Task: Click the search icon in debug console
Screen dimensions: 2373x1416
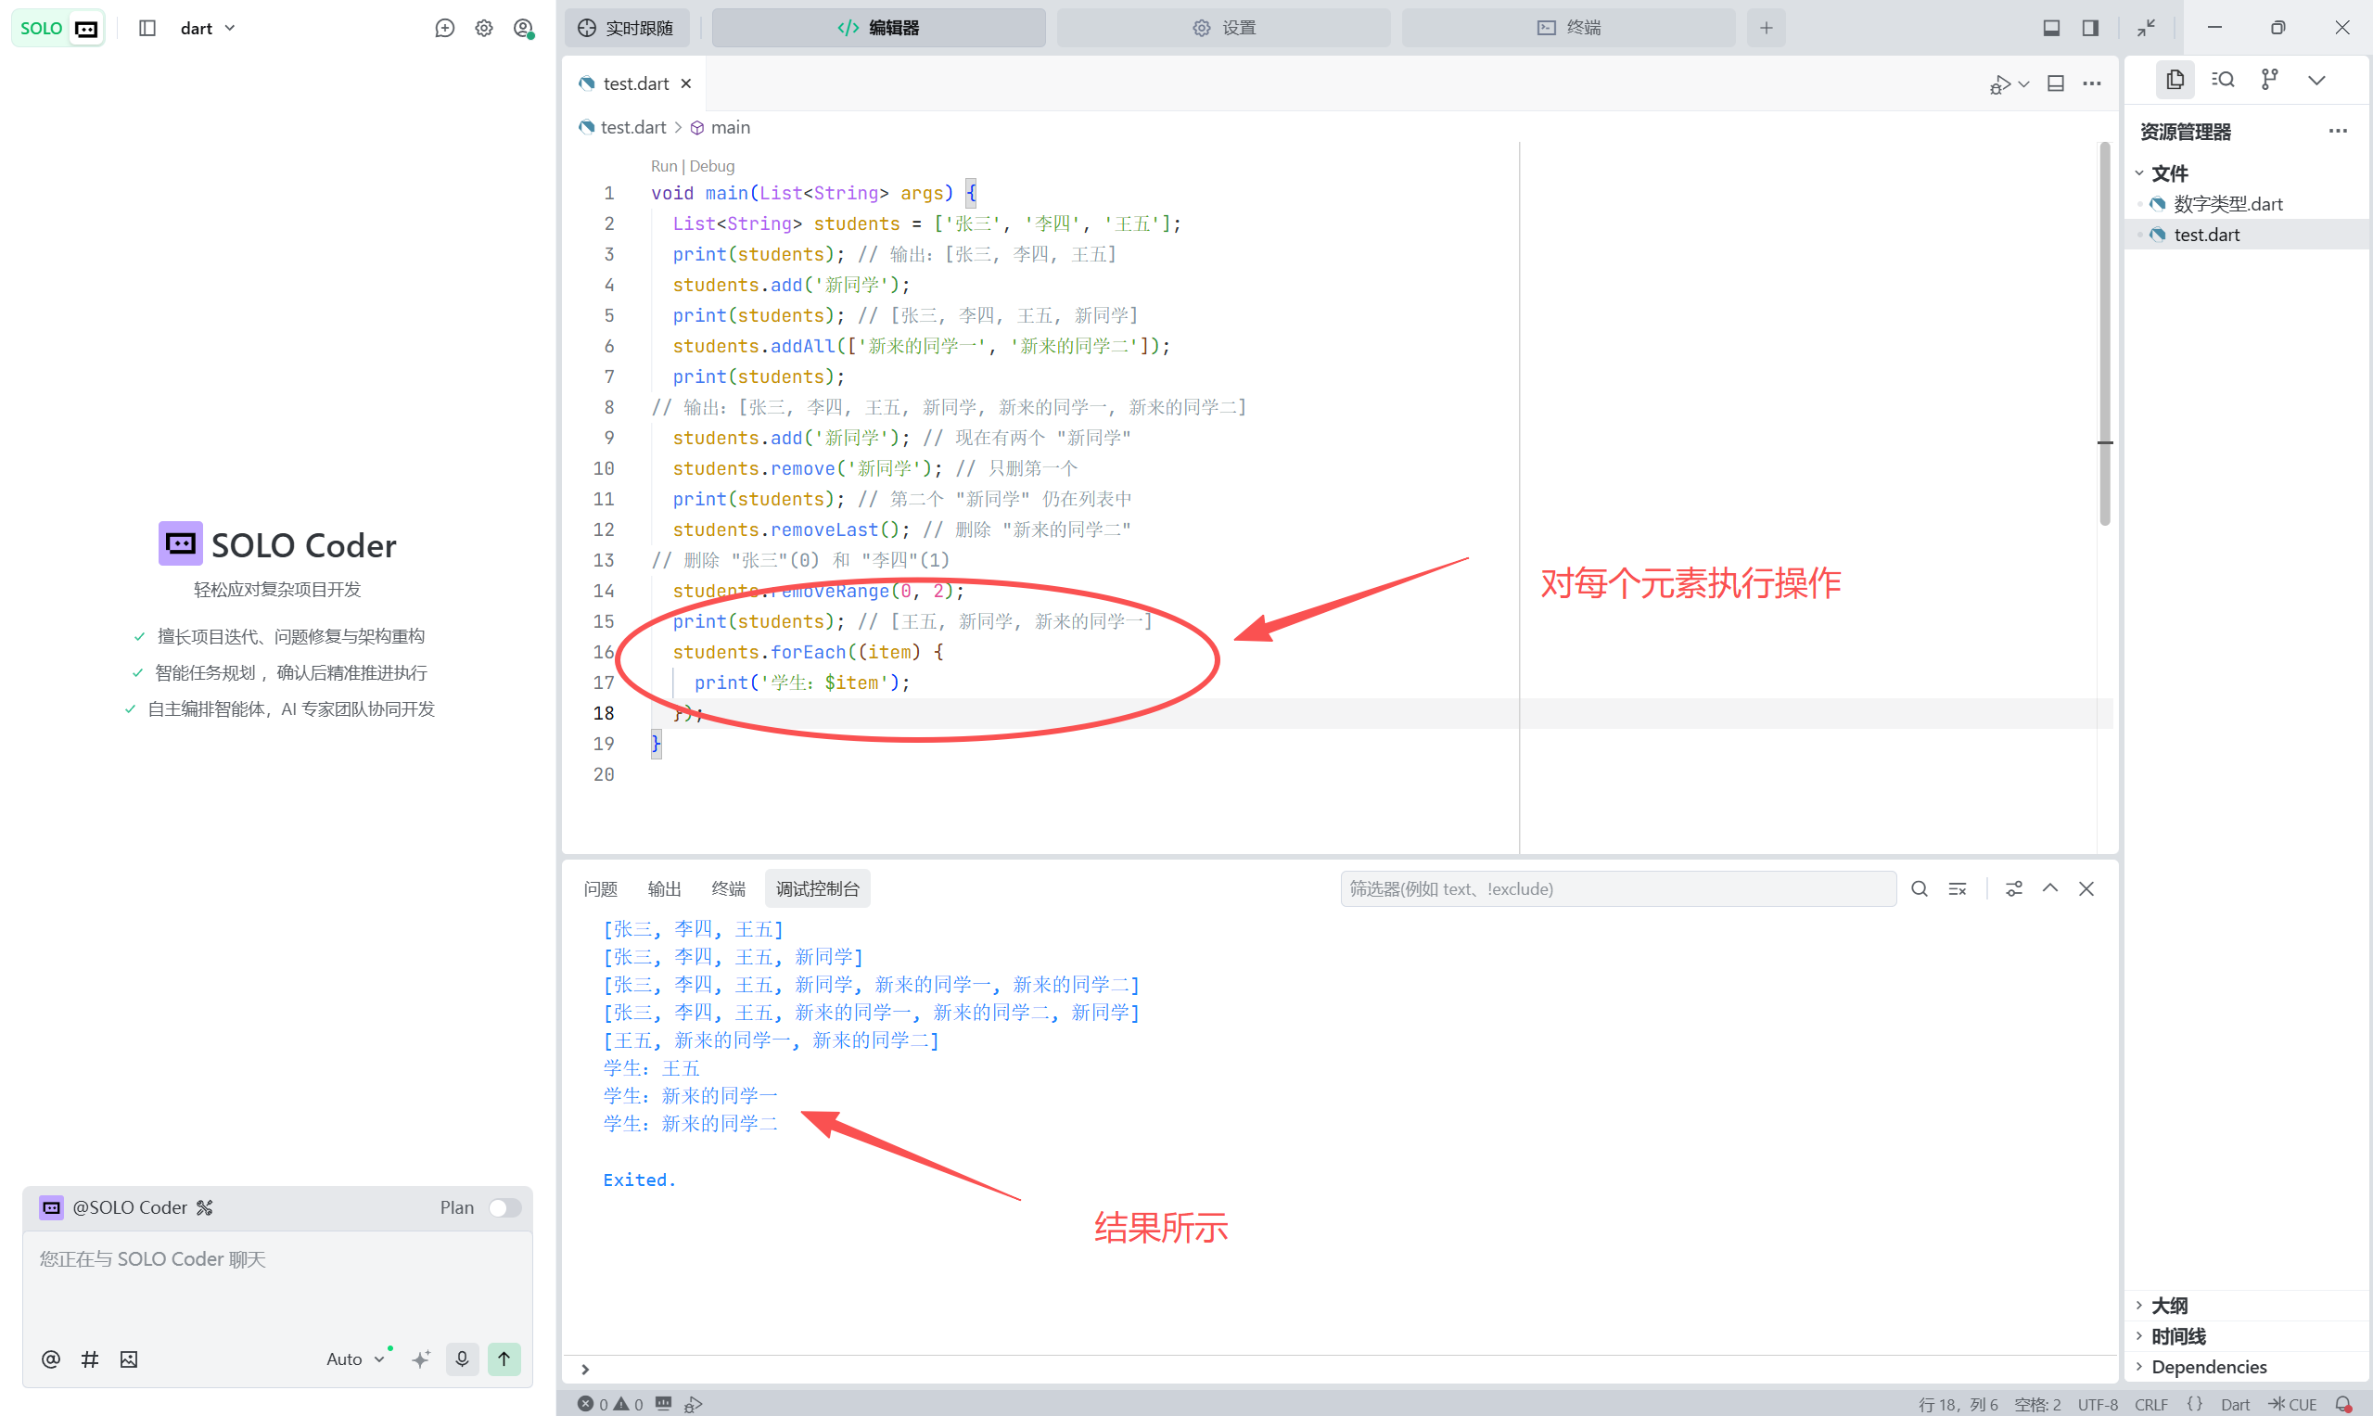Action: pyautogui.click(x=1919, y=888)
